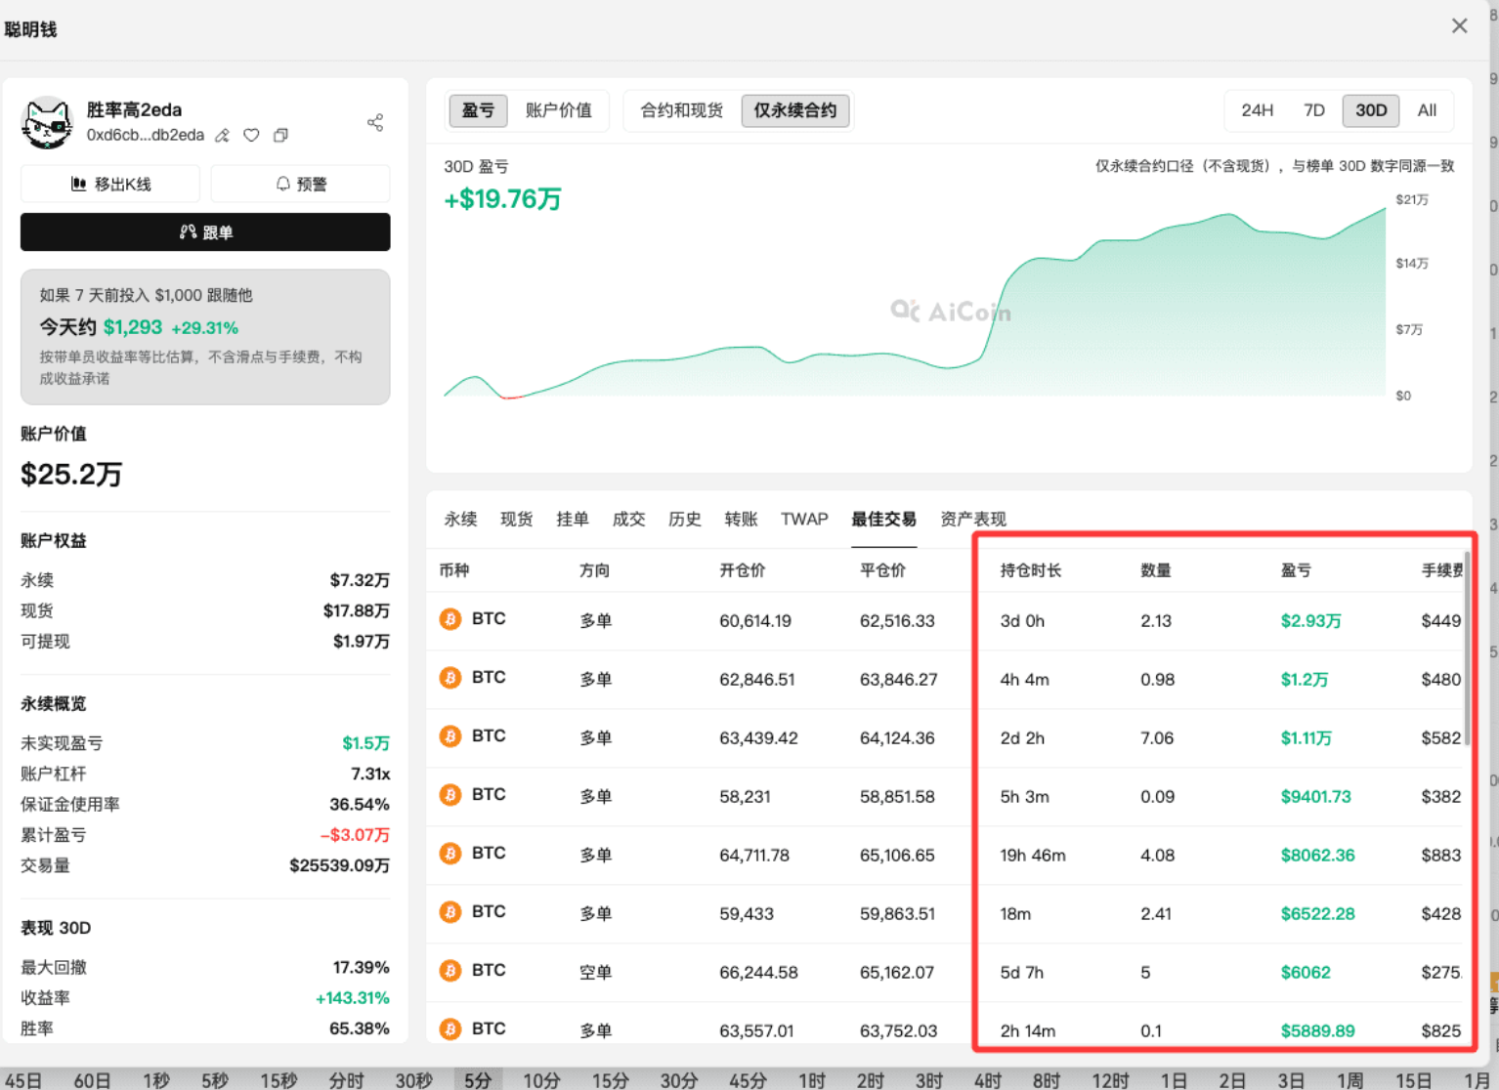Screen dimensions: 1499x1090
Task: Open the 挂单 tab
Action: [x=572, y=519]
